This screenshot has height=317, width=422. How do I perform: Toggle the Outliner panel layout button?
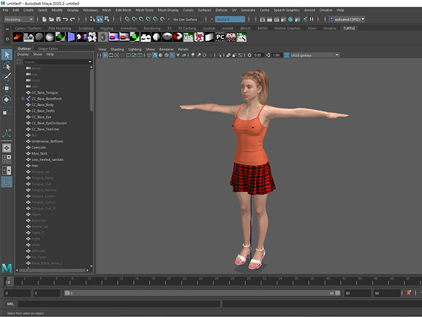[7, 182]
